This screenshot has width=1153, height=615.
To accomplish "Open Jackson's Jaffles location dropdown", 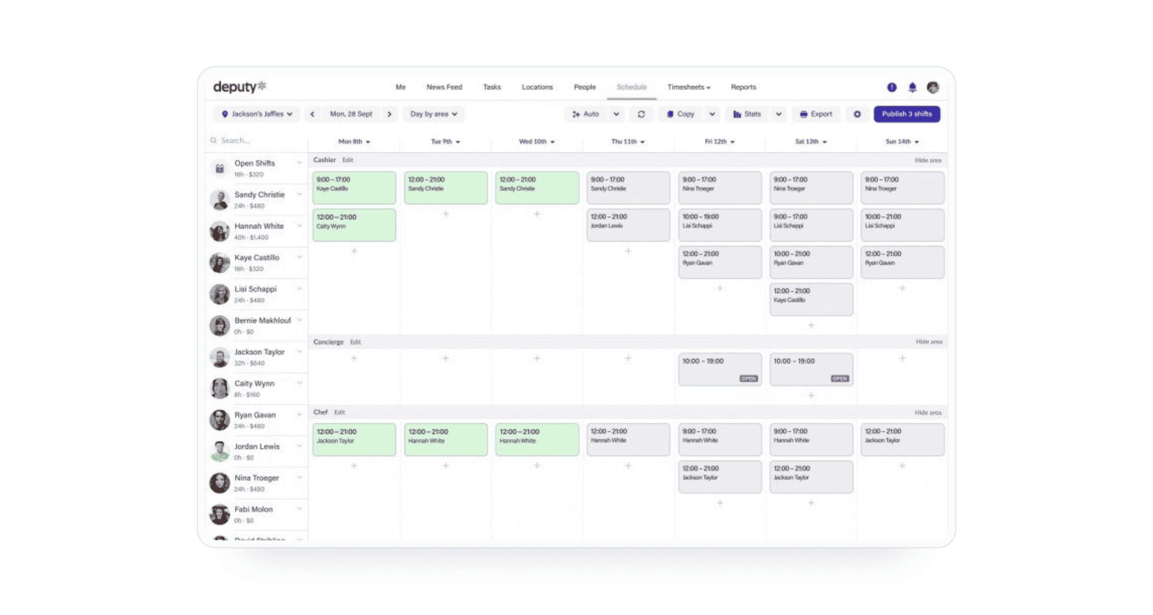I will [257, 114].
